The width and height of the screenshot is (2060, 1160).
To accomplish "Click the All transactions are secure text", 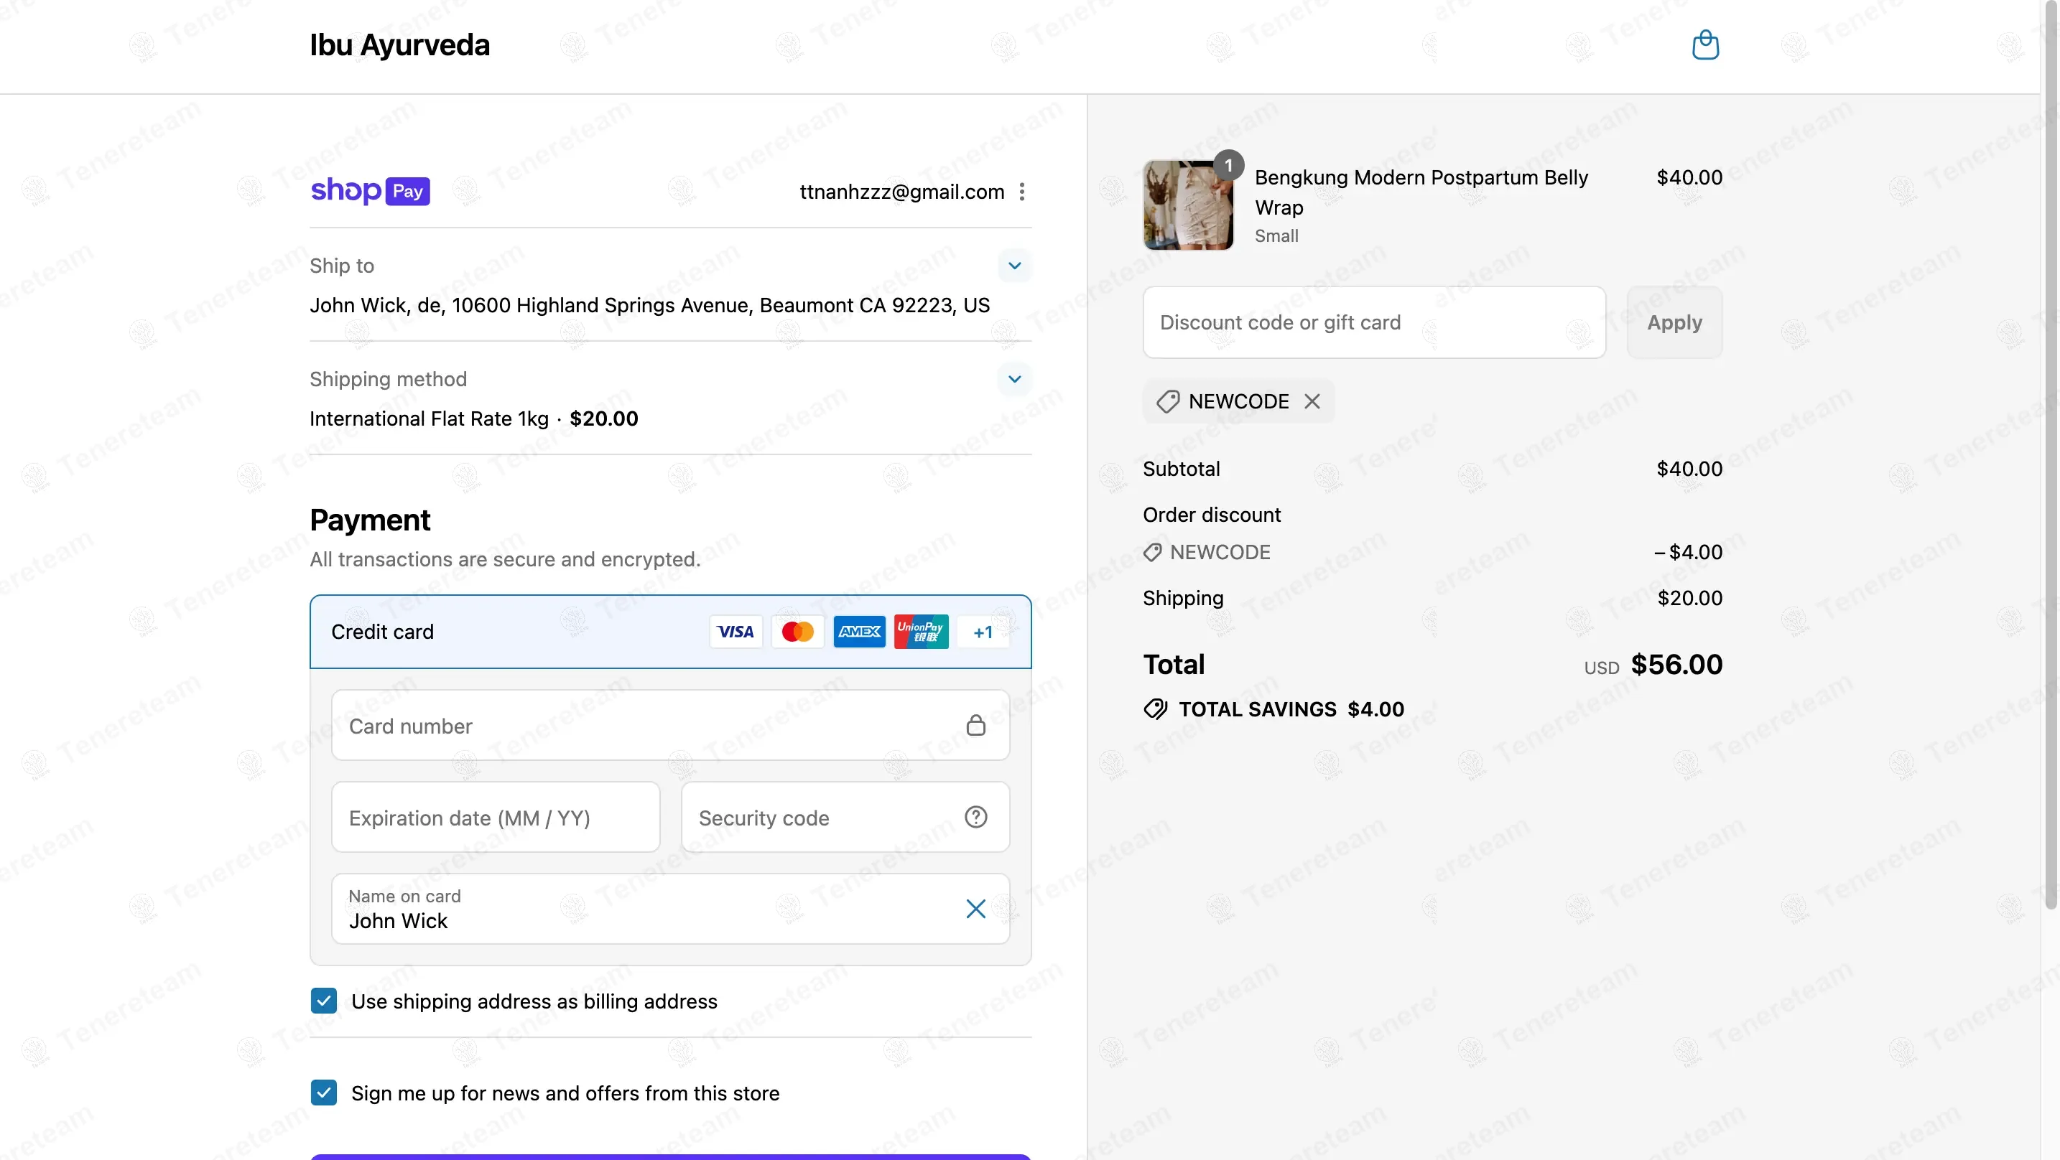I will tap(505, 560).
